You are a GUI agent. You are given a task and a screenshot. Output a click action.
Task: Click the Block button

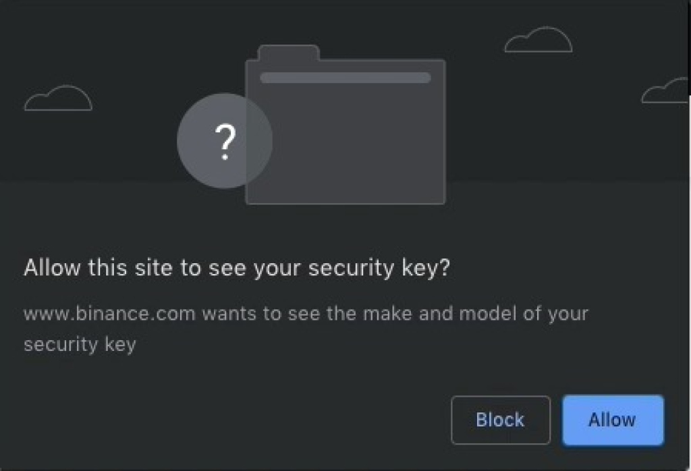(501, 420)
